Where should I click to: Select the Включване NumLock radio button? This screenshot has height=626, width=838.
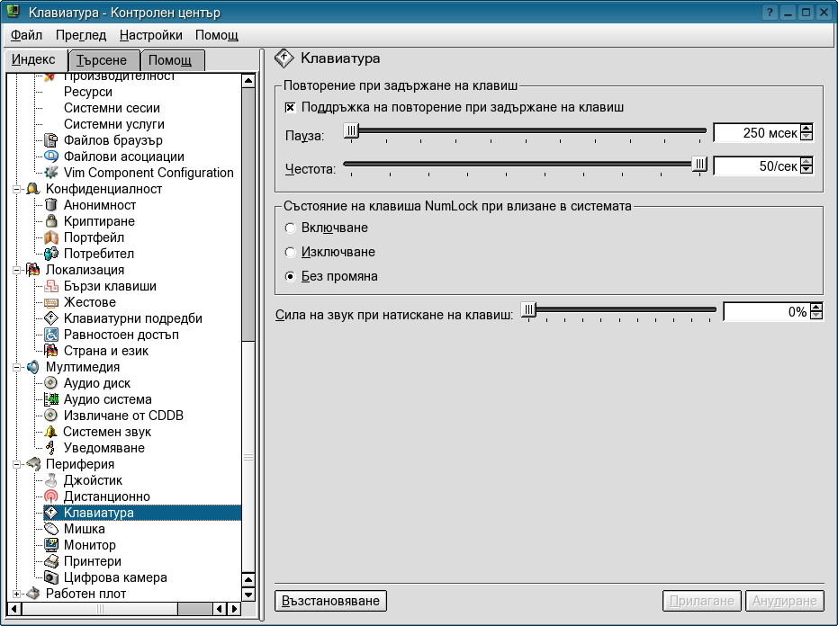(x=290, y=228)
